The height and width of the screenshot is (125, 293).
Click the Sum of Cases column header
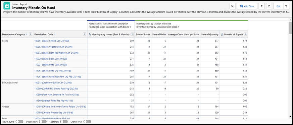point(143,34)
